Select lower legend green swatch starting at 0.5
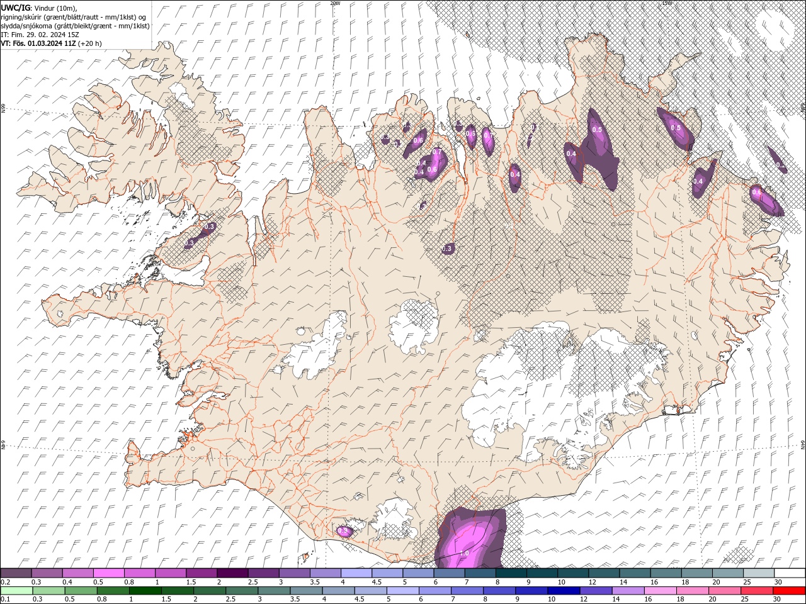 tap(81, 591)
